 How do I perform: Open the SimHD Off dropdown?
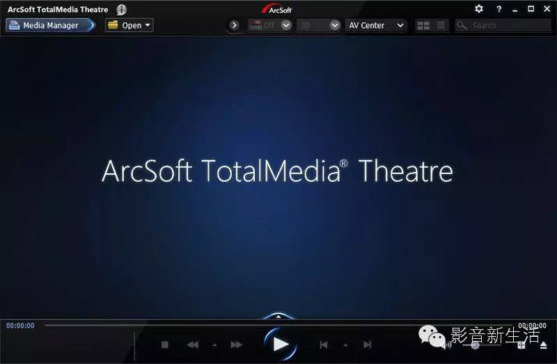(286, 25)
